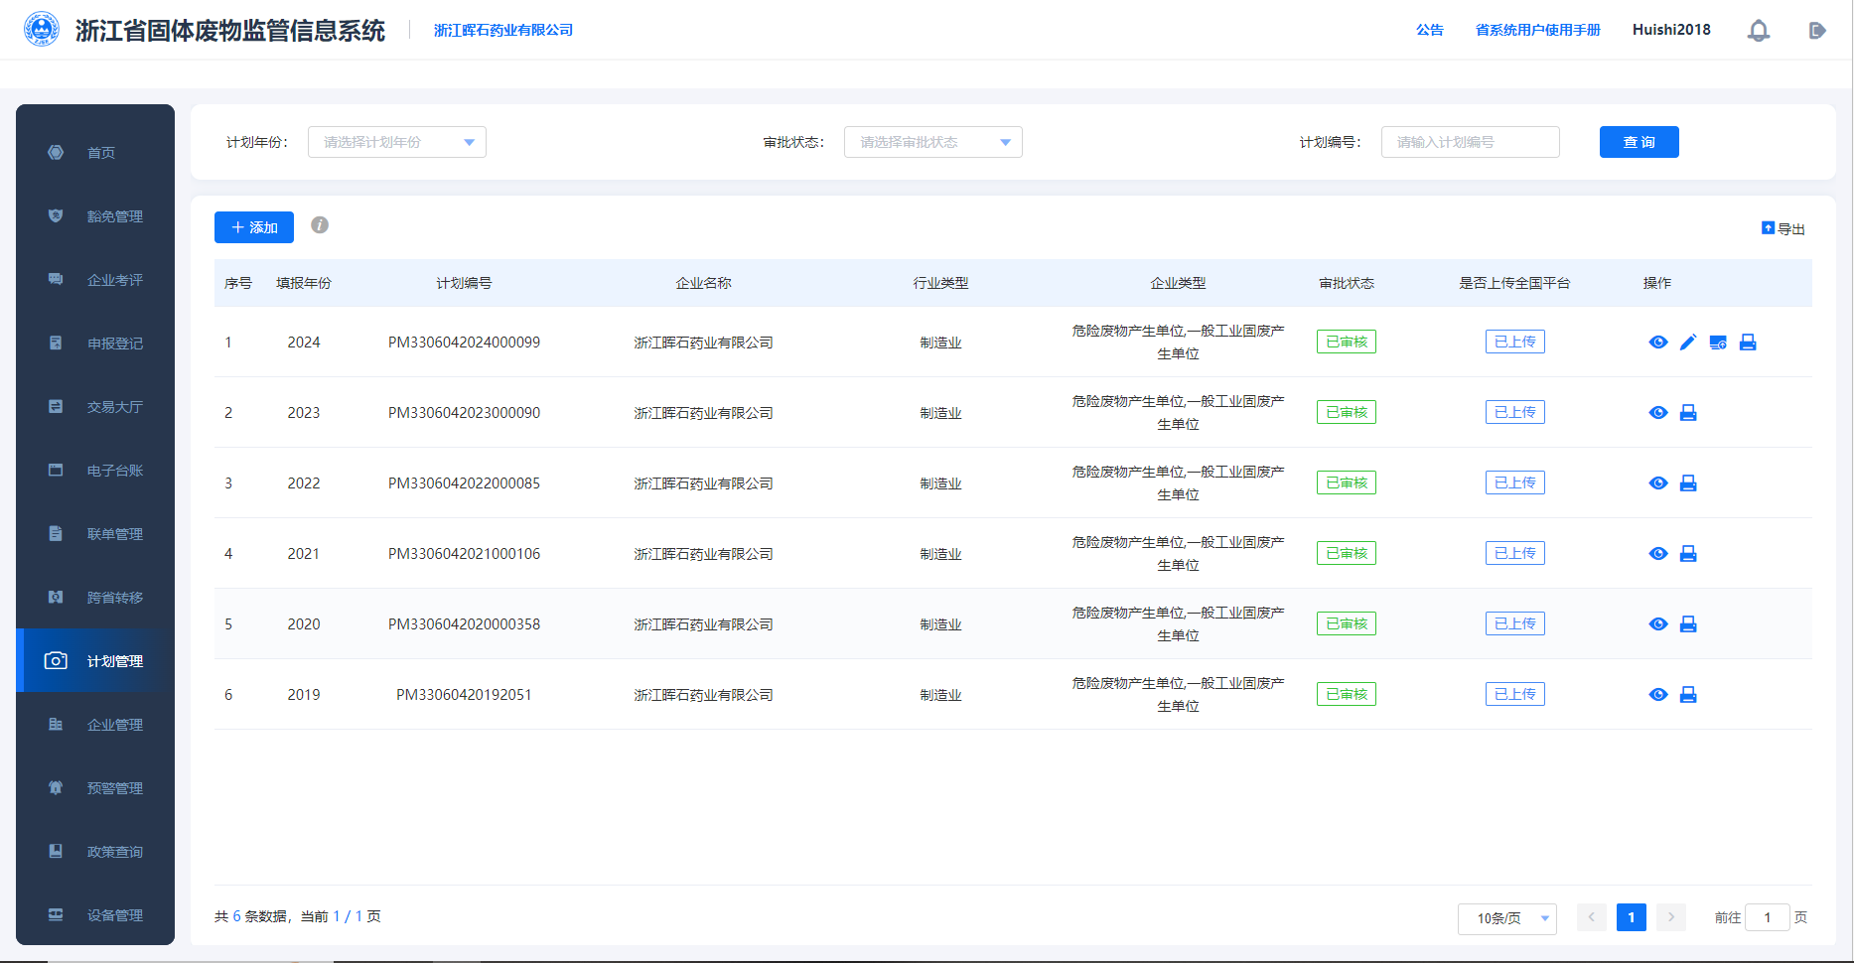View the 2022 plan via eye icon
This screenshot has width=1854, height=963.
(1658, 483)
